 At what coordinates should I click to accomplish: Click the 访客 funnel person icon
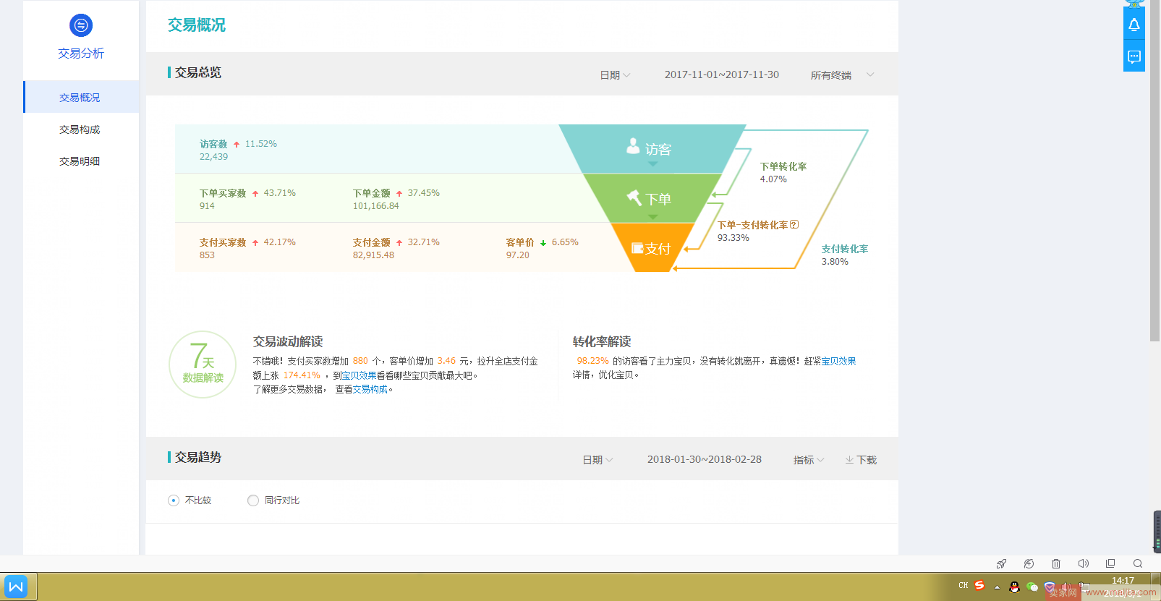(633, 146)
